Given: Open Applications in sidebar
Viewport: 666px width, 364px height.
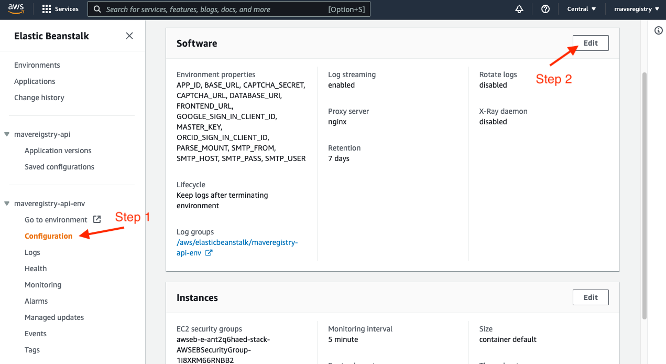Looking at the screenshot, I should 35,81.
